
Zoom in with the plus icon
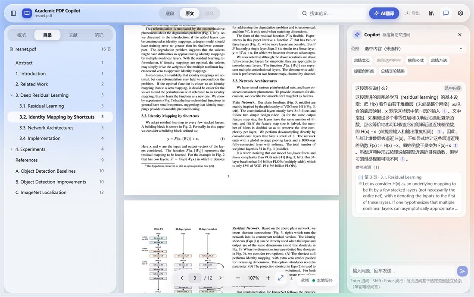coord(268,278)
